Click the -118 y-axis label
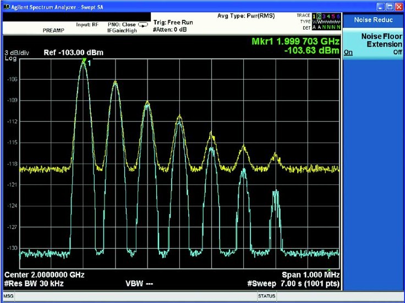 (x=12, y=164)
